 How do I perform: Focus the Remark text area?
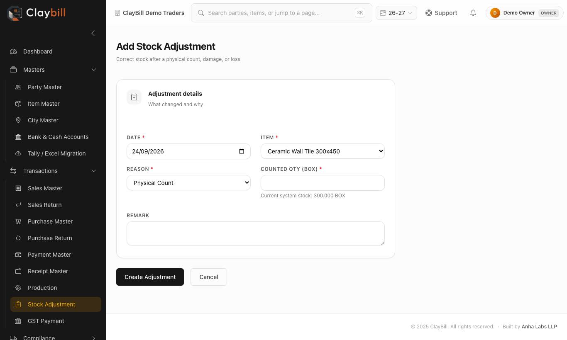[x=256, y=233]
